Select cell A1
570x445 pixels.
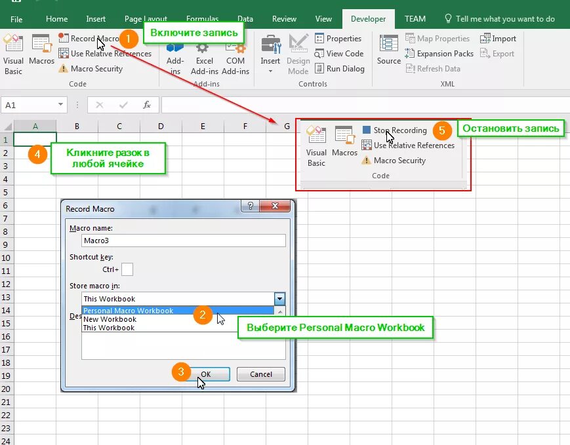[35, 140]
